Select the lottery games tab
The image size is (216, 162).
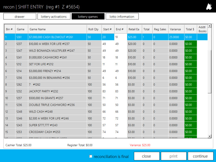coord(88,16)
